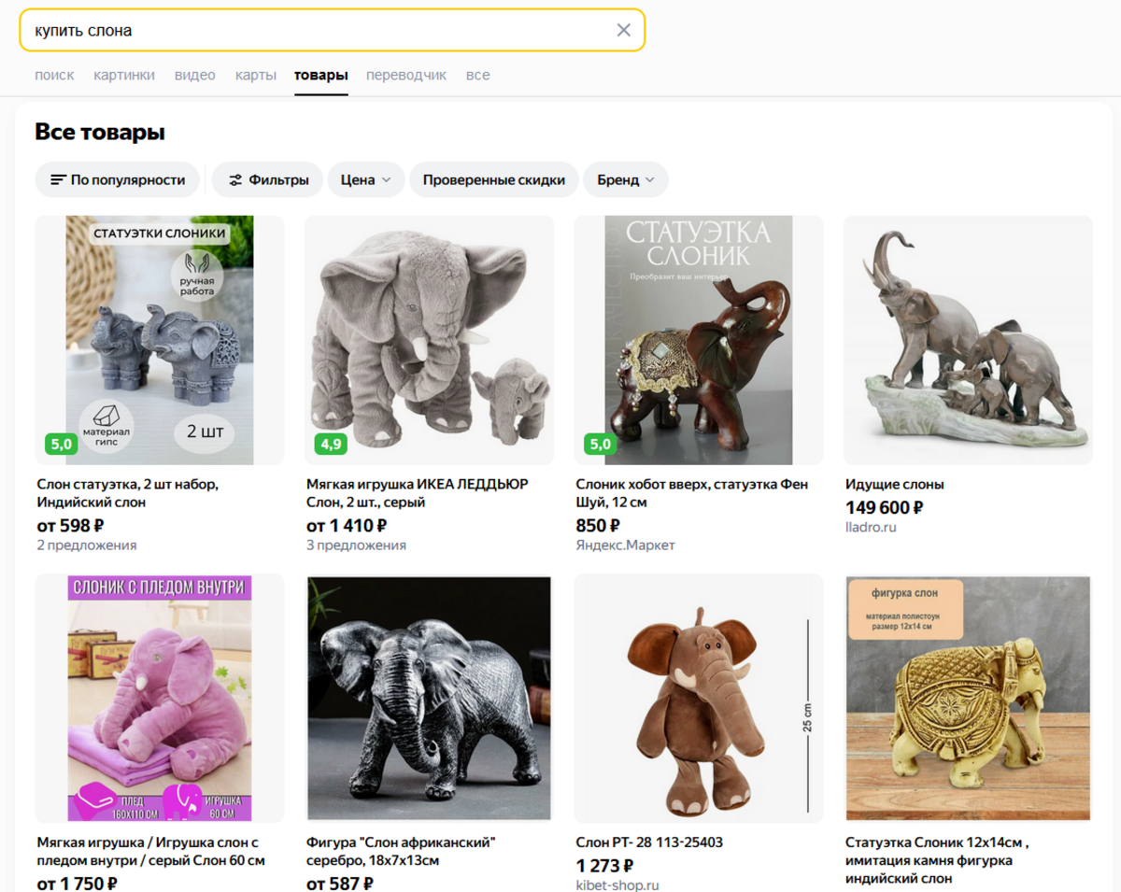Open the filters panel

pos(268,180)
